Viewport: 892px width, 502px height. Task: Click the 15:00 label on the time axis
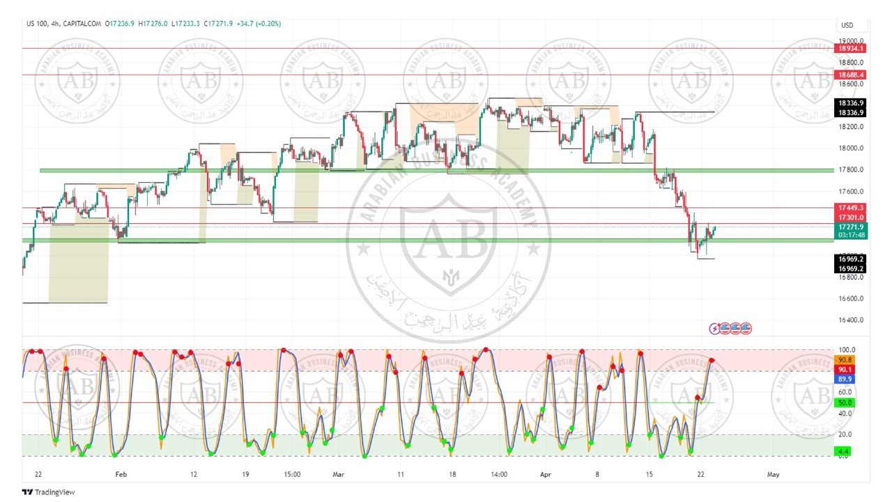click(x=292, y=474)
